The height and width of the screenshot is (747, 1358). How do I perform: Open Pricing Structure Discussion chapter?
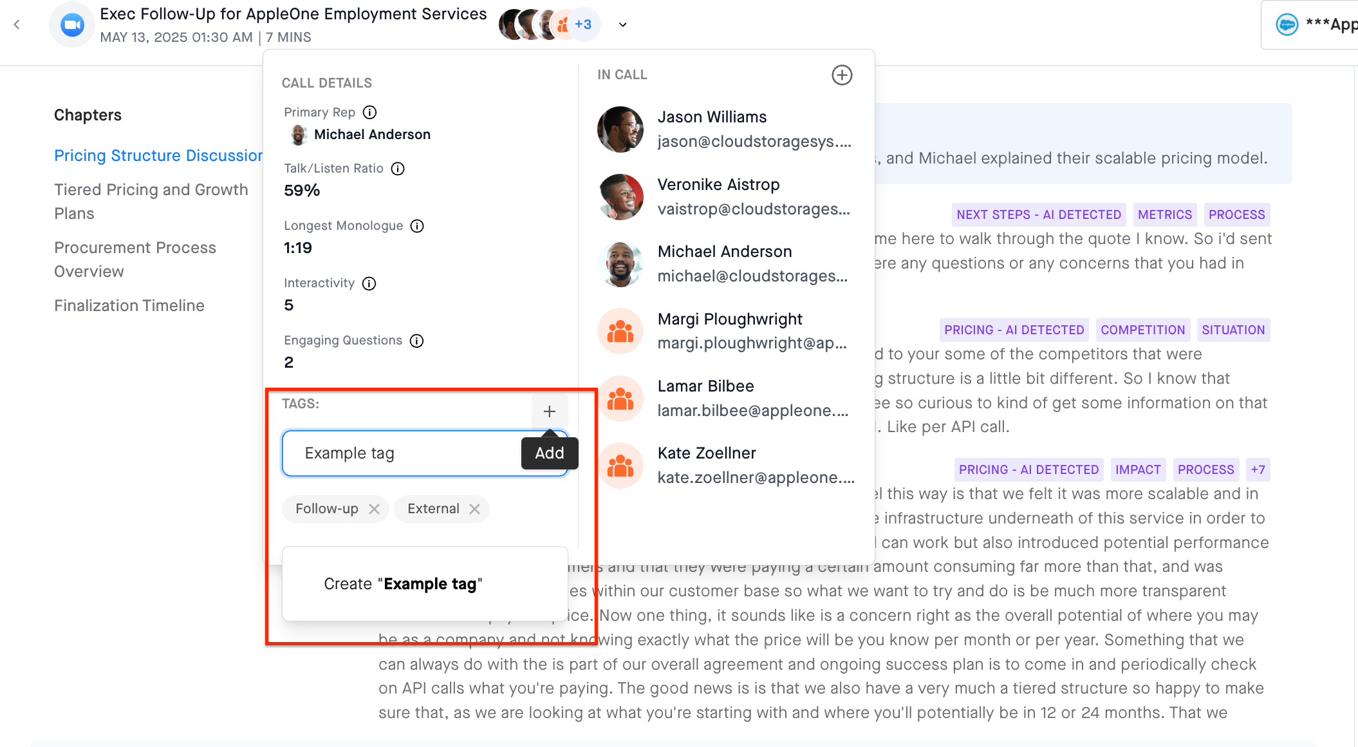point(158,156)
